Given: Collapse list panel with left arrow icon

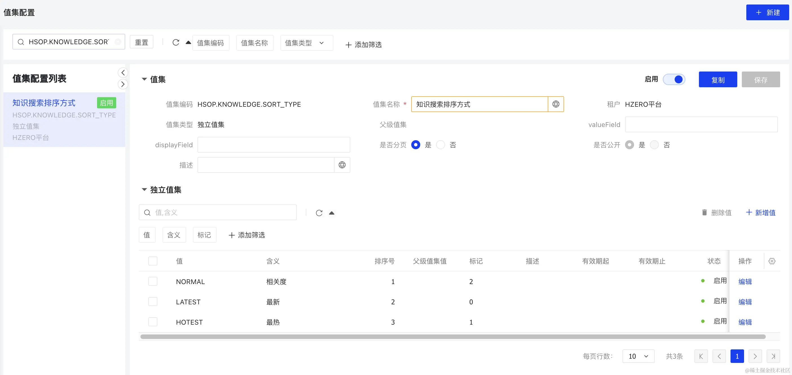Looking at the screenshot, I should point(123,73).
